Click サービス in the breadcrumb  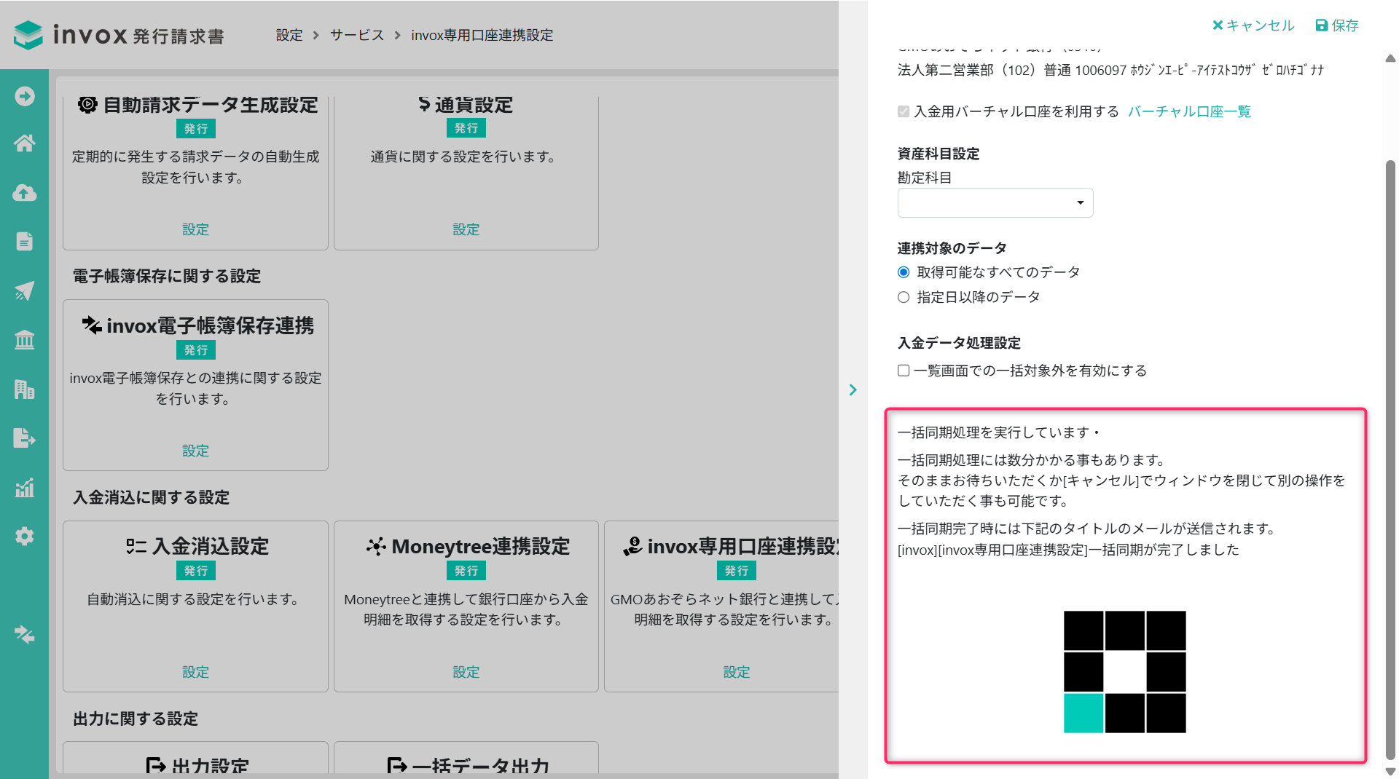356,35
